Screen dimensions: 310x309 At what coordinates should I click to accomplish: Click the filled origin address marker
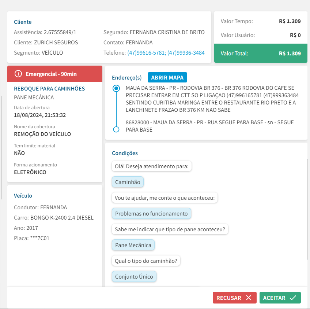point(116,88)
